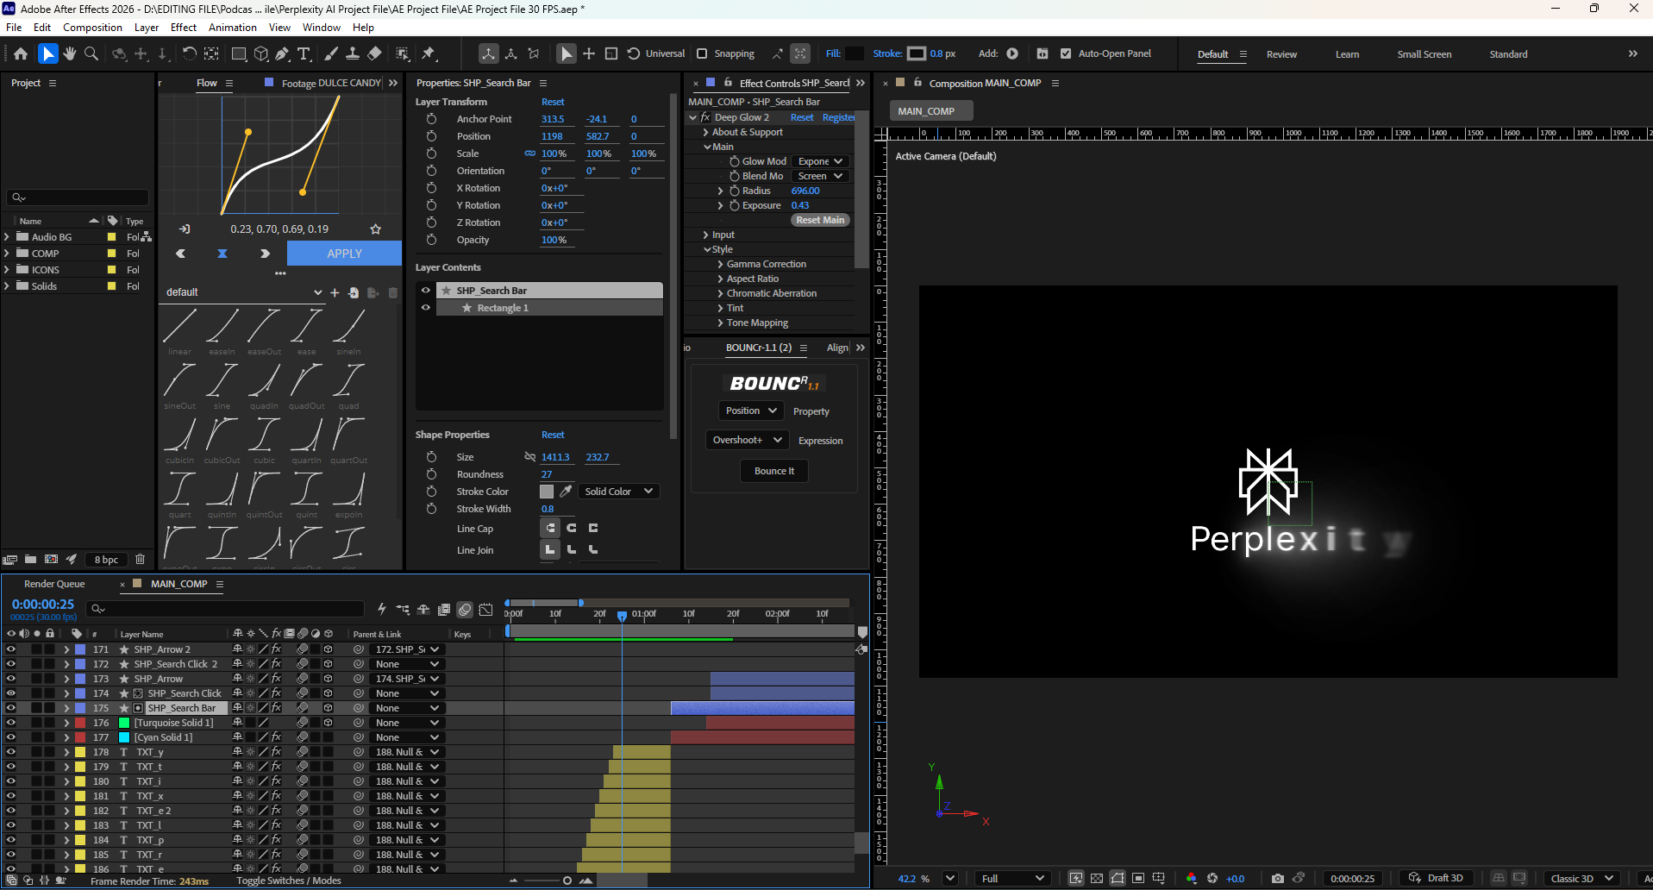Open the Animation menu
This screenshot has width=1653, height=890.
(233, 28)
